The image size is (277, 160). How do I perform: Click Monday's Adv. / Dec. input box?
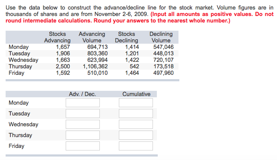tap(83, 103)
